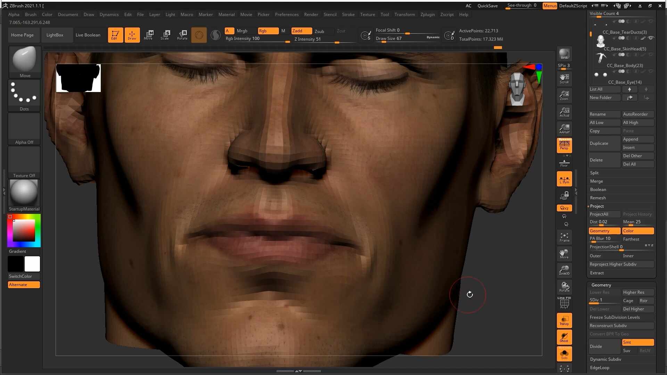Pick a color in the color picker square
The image size is (667, 375).
pos(24,231)
